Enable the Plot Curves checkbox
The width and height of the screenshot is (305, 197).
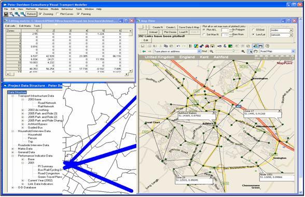coord(57,14)
